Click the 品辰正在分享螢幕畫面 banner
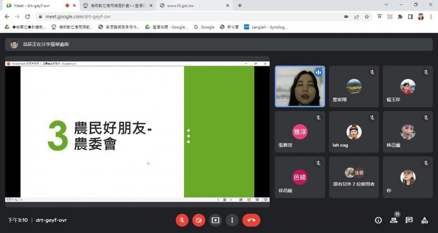Screen dimensions: 438x233 (219, 44)
